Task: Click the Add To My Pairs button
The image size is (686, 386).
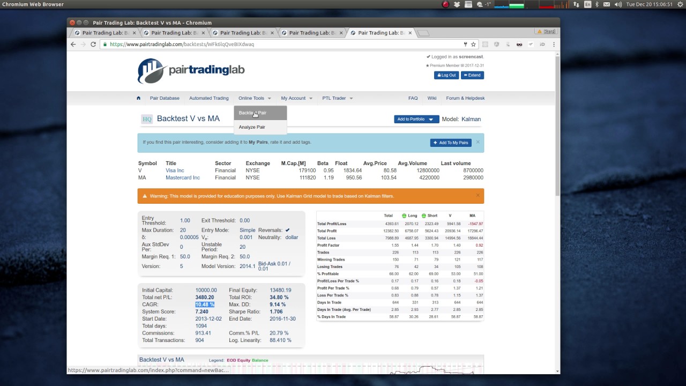Action: pyautogui.click(x=451, y=143)
